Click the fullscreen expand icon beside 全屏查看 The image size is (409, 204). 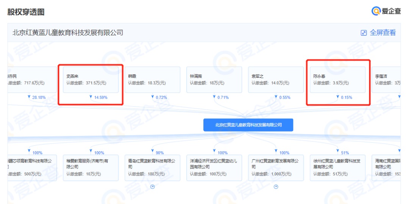tap(364, 33)
